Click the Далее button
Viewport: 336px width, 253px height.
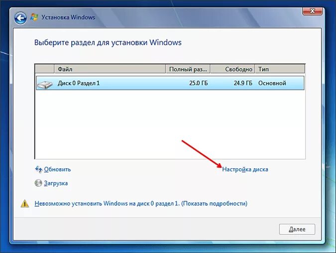297,229
